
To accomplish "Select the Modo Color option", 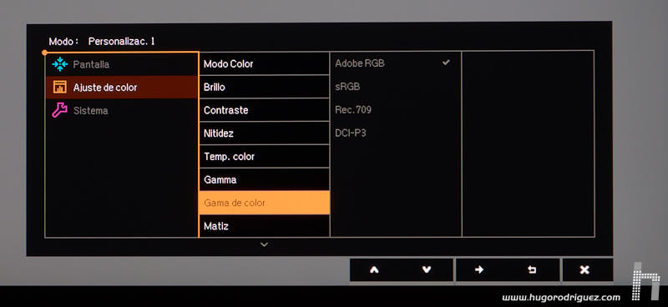I will point(264,64).
